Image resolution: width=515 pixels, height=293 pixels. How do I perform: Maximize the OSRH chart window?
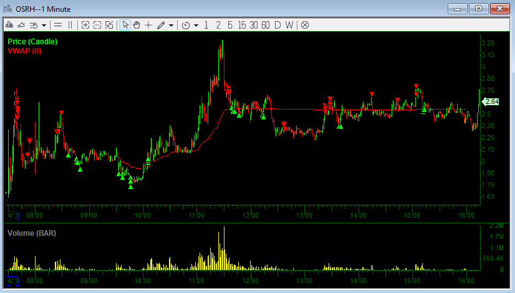coord(479,9)
